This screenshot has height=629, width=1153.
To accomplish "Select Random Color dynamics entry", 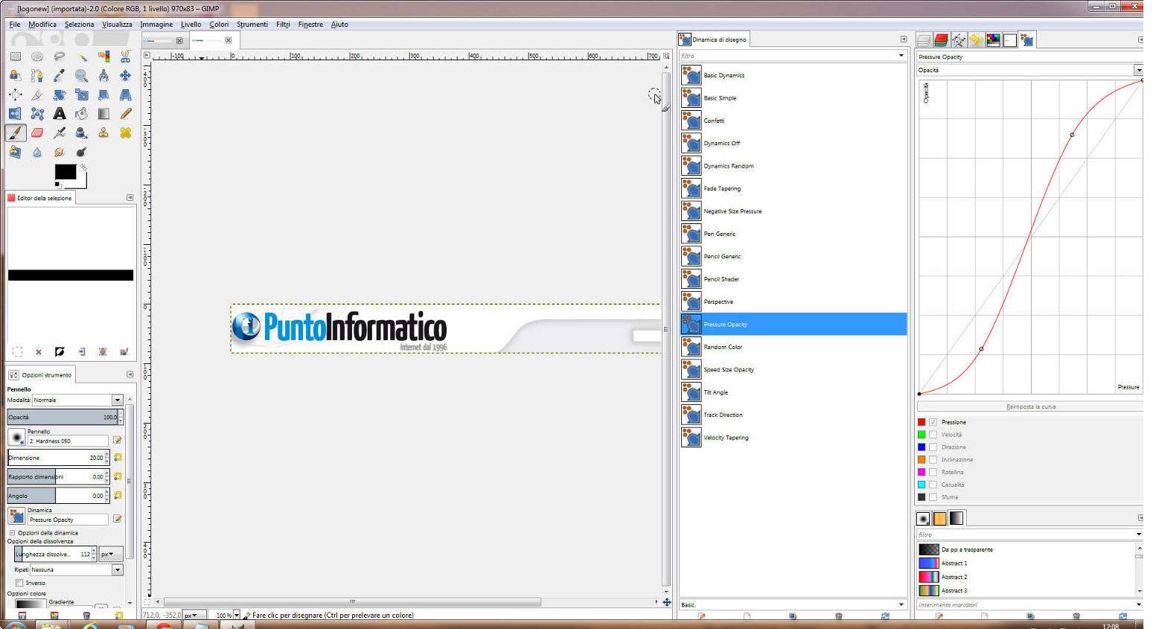I will click(x=723, y=347).
